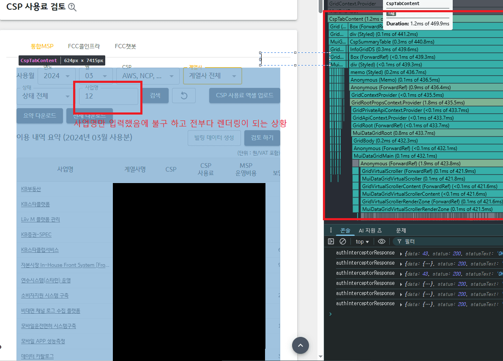Open the 계열사 전체 dropdown

click(212, 76)
